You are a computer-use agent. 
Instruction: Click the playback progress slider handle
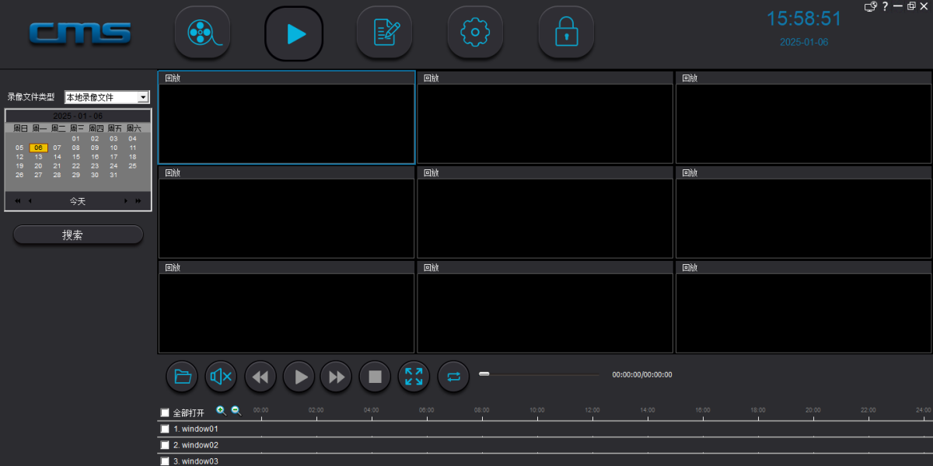click(x=484, y=374)
